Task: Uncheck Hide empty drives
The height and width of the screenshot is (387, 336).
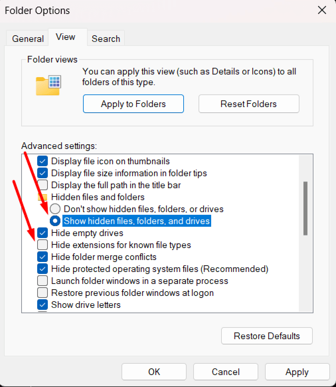Action: [42, 233]
